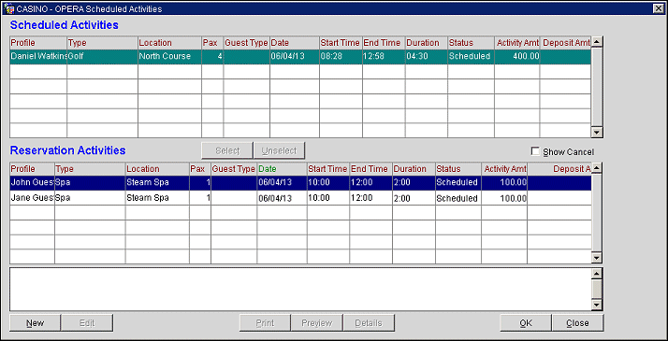
Task: Click the Unselect button
Action: click(279, 150)
